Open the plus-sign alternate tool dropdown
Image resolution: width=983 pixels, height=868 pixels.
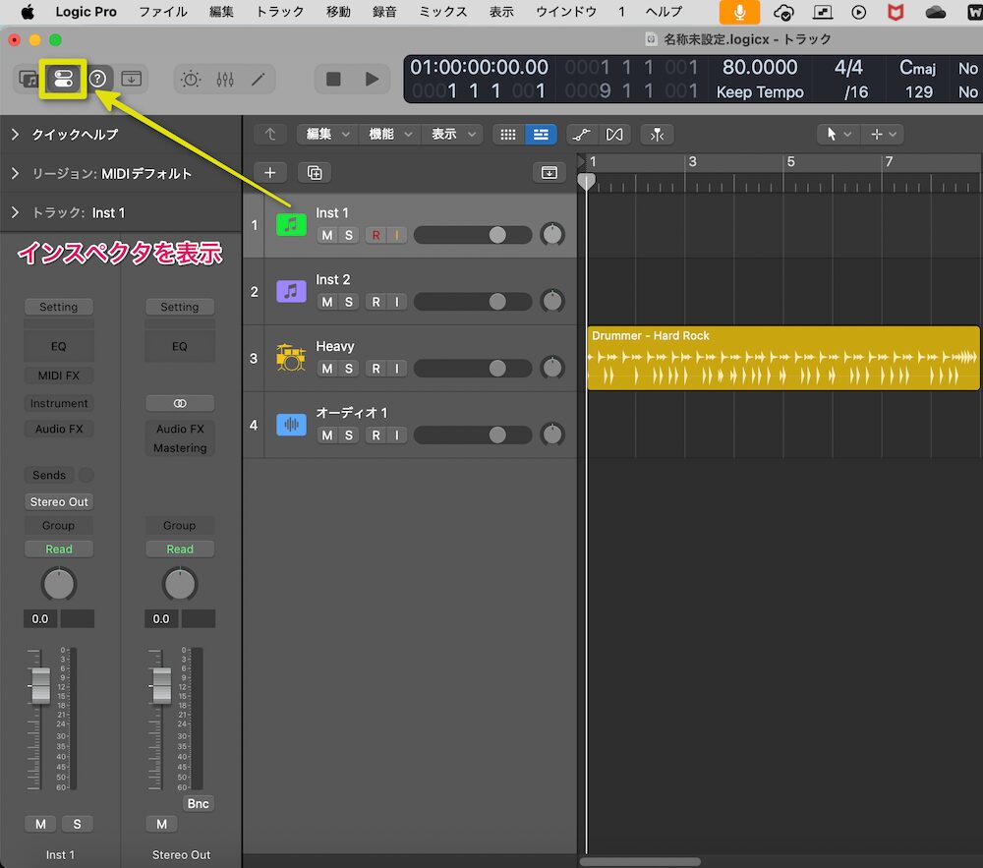884,134
